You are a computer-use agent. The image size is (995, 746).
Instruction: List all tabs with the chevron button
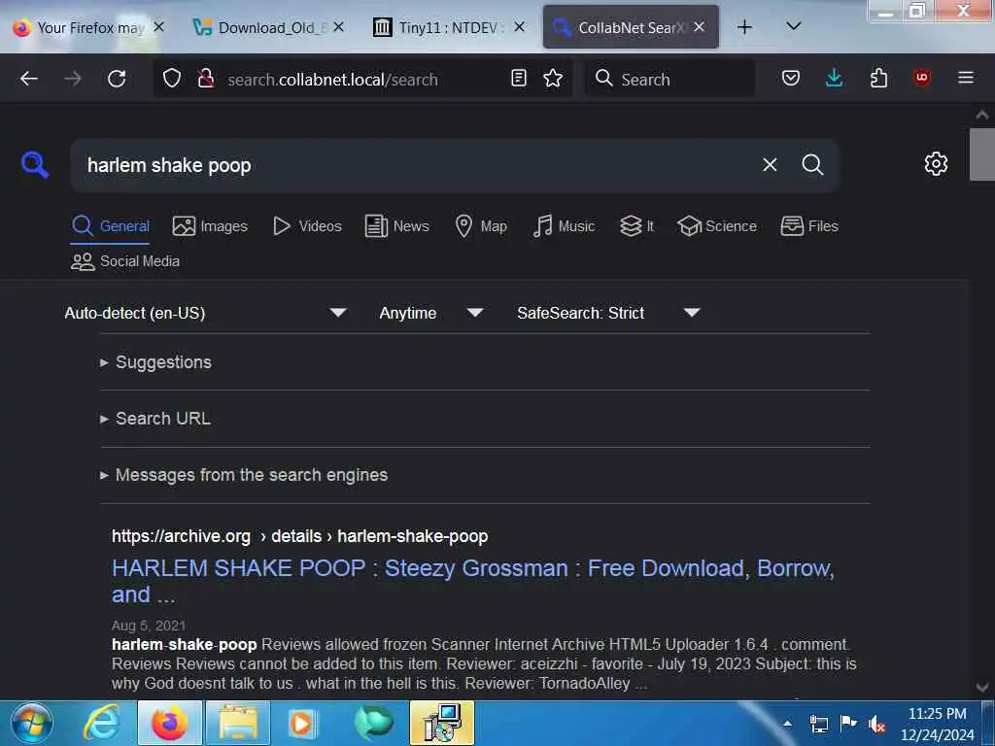pos(793,26)
